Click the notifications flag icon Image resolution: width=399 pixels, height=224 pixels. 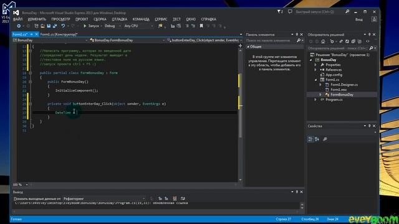coord(280,12)
